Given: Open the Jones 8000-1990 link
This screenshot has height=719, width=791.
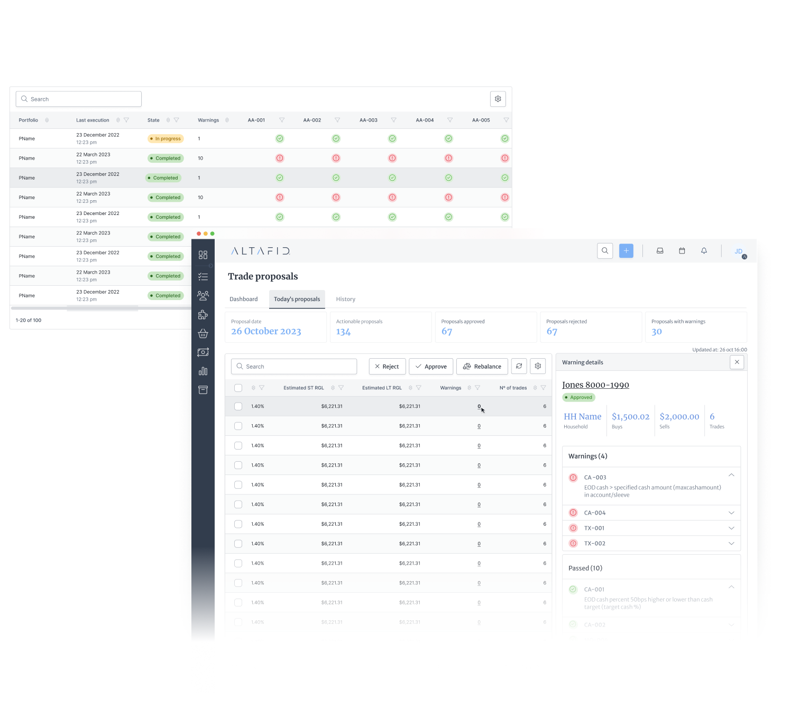Looking at the screenshot, I should (595, 385).
